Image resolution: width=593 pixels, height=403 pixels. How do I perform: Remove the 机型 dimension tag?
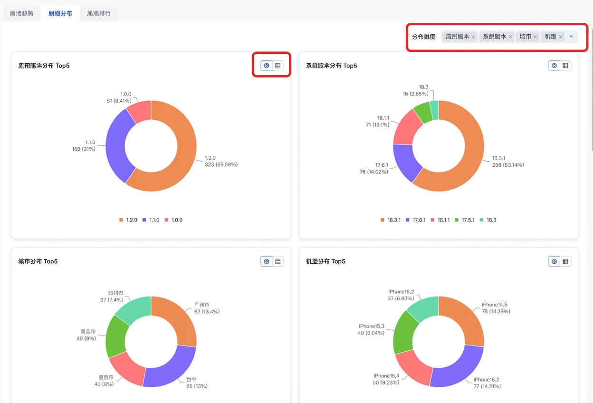tap(560, 37)
